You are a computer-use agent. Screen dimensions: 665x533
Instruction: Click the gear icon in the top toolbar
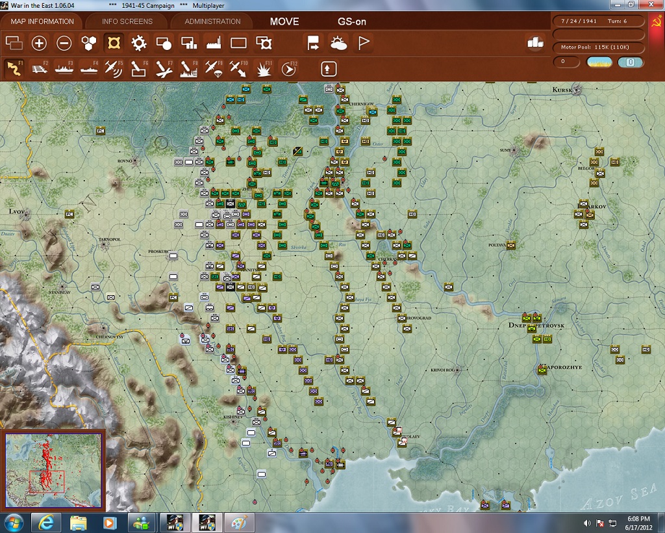coord(139,43)
